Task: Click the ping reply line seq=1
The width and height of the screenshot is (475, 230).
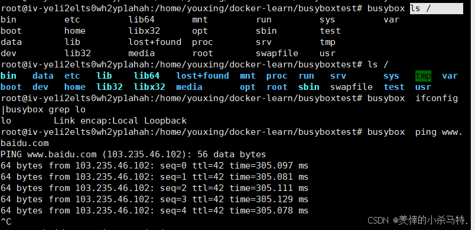Action: 154,177
